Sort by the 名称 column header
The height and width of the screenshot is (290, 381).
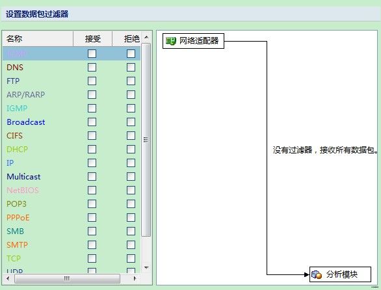coord(38,38)
